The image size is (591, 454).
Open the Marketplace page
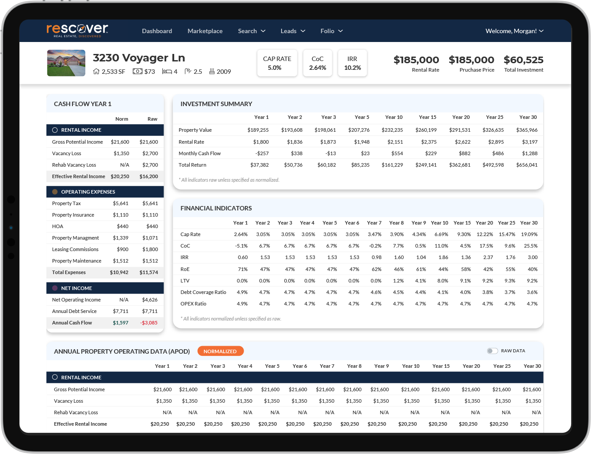(x=205, y=31)
